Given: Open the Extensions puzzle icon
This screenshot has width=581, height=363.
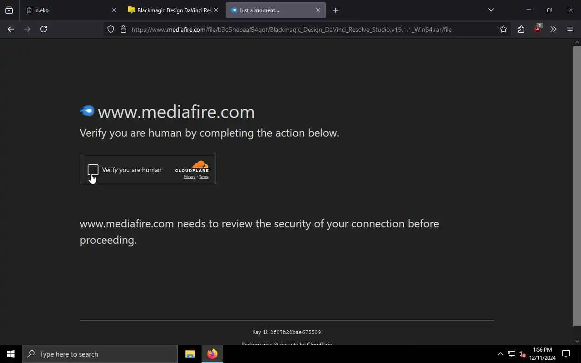Looking at the screenshot, I should click(x=521, y=29).
